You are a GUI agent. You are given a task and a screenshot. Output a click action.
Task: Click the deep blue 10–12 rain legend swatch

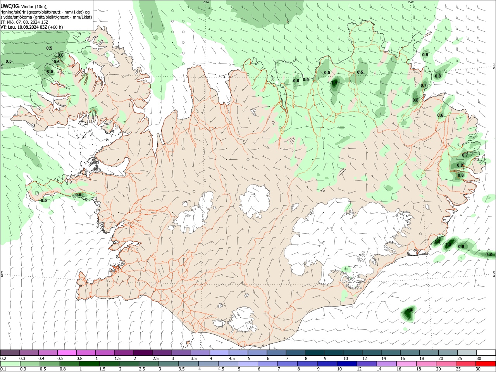346,363
